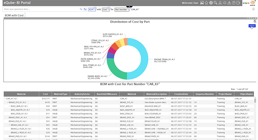
Task: Select the BIAS_ADJSTR_X1/A;1 row
Action: [129, 110]
